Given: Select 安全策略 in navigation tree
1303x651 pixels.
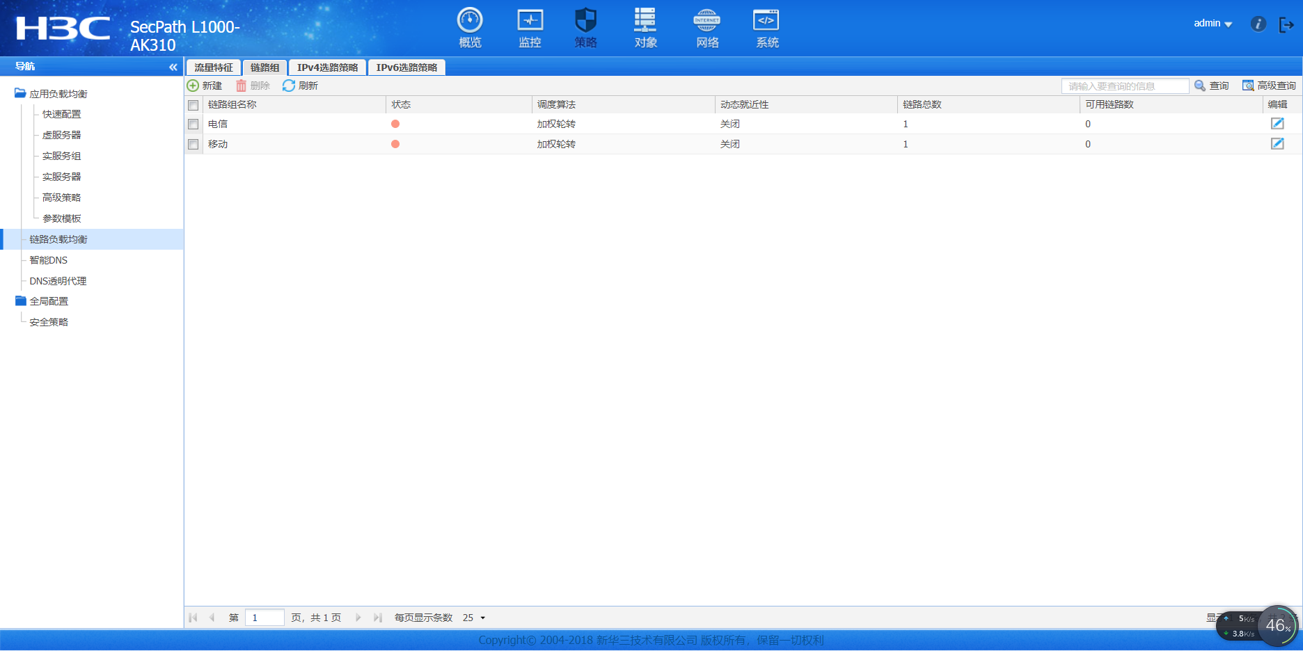Looking at the screenshot, I should [x=49, y=322].
